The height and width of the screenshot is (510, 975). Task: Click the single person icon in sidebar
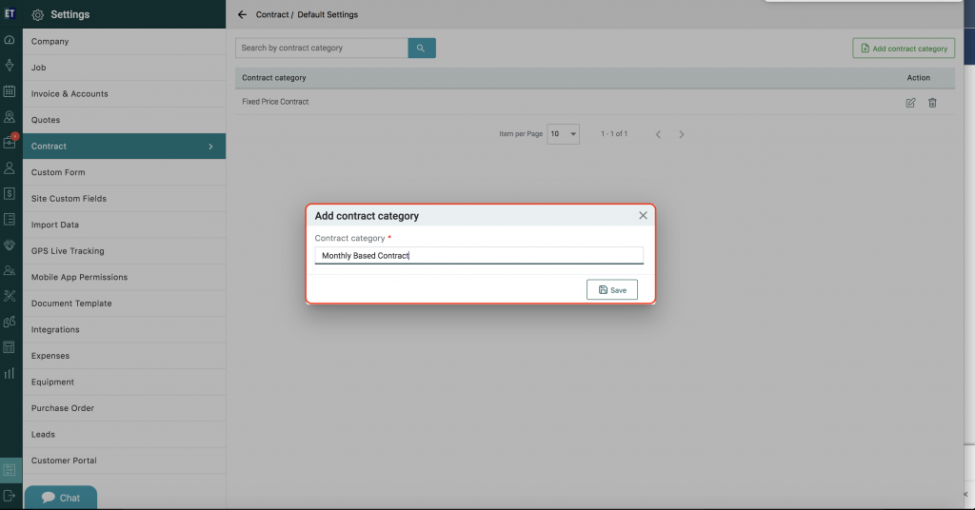tap(10, 167)
